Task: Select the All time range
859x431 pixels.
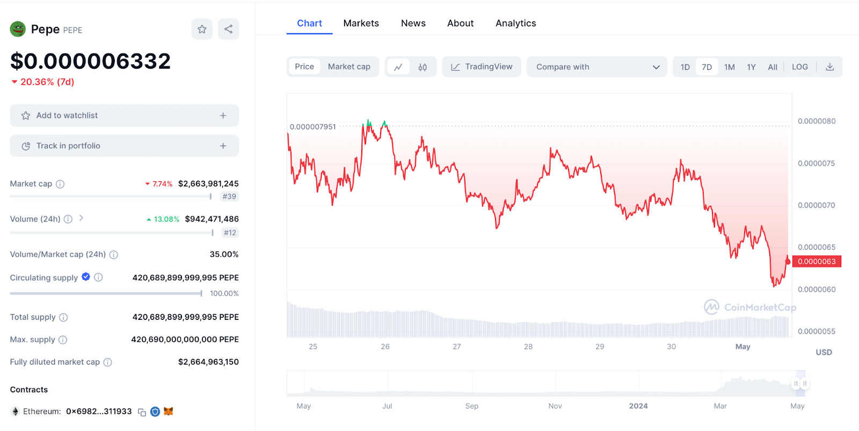Action: coord(773,67)
